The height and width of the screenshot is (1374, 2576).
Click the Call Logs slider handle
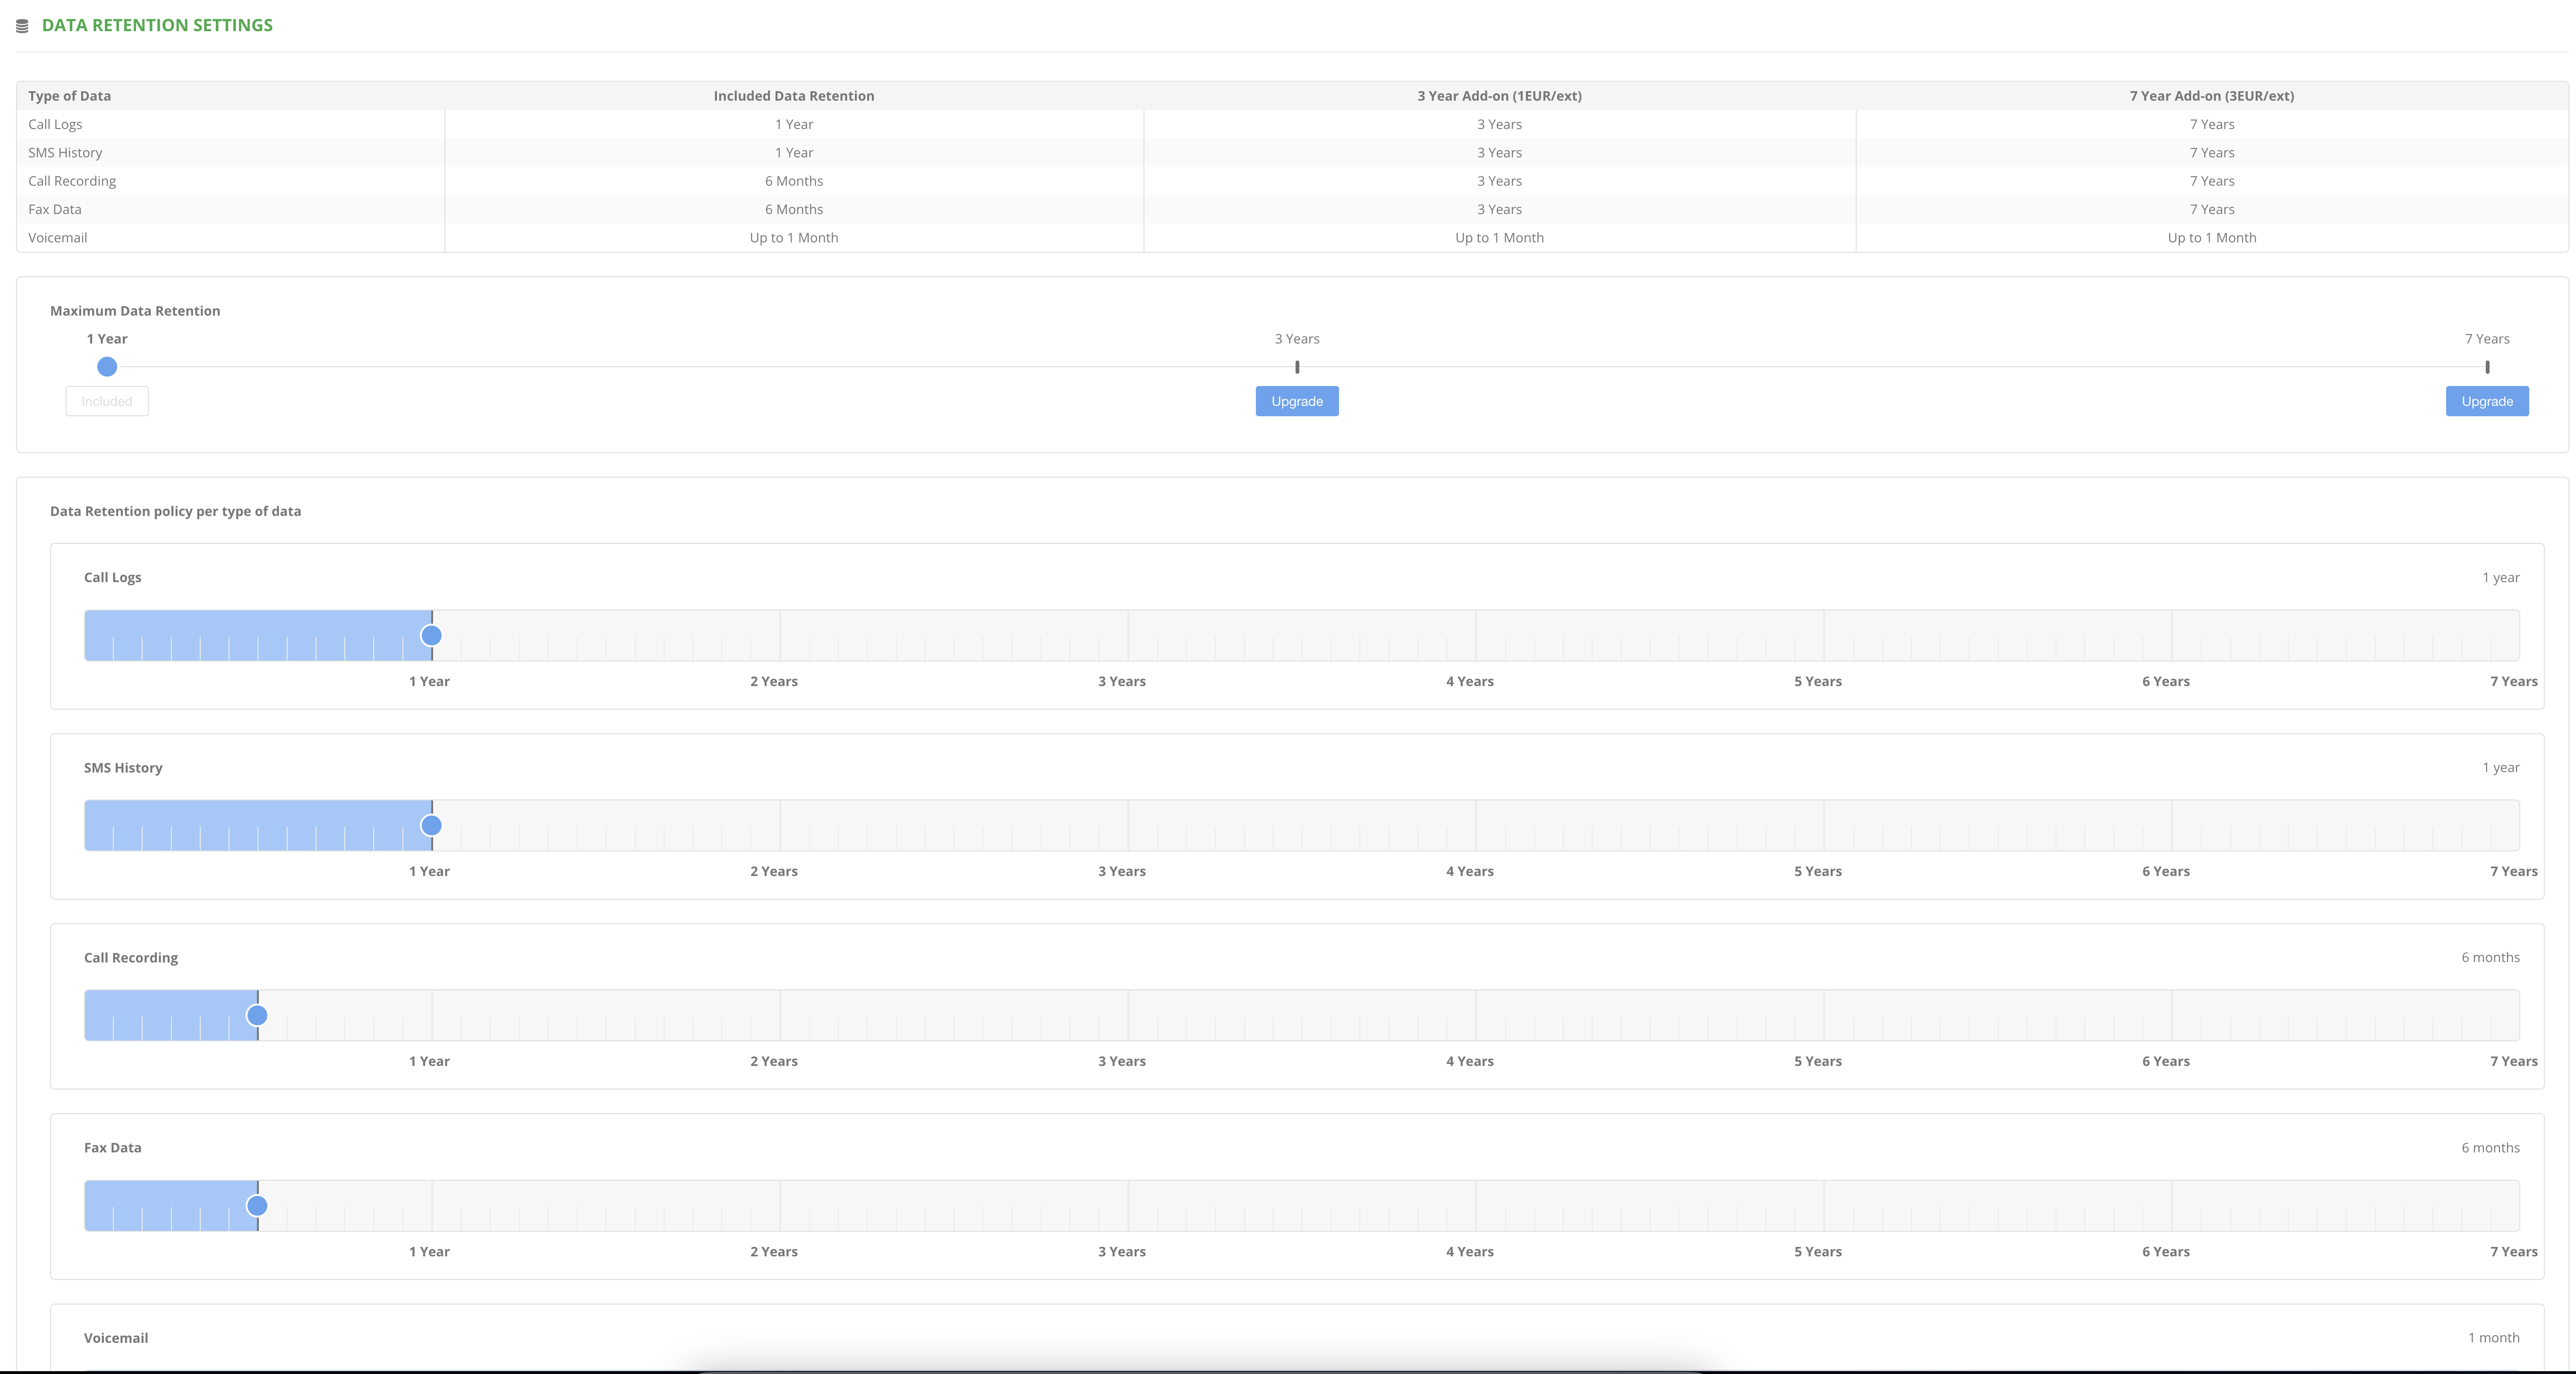click(x=431, y=635)
